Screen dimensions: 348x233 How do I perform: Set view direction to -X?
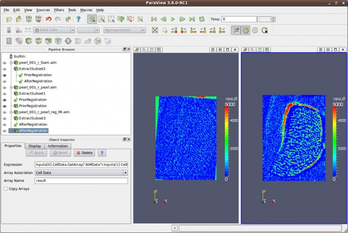(184, 30)
